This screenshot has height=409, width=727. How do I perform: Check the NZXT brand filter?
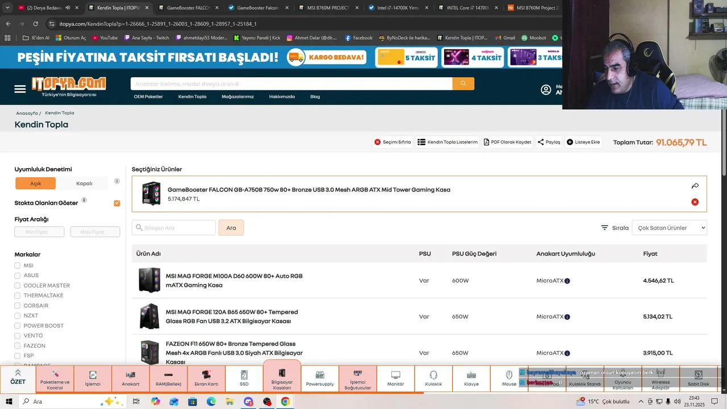coord(18,316)
